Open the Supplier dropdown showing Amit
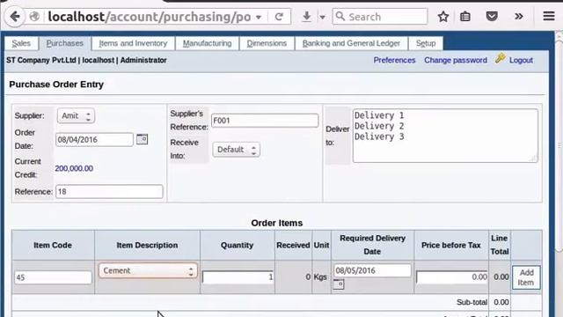The height and width of the screenshot is (317, 563). click(x=76, y=115)
